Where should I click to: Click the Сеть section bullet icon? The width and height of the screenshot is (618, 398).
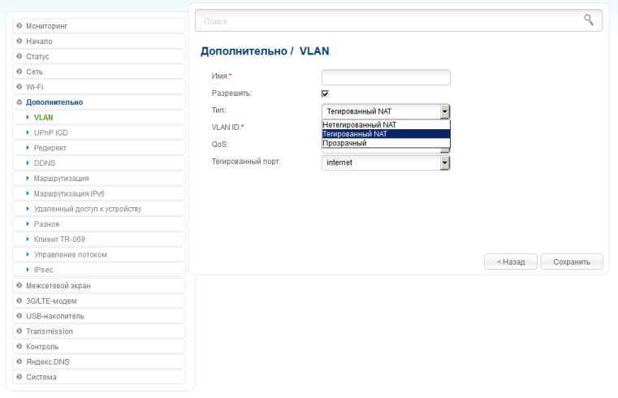point(19,71)
